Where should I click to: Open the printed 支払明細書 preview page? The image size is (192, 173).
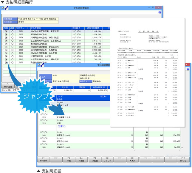coord(147,73)
